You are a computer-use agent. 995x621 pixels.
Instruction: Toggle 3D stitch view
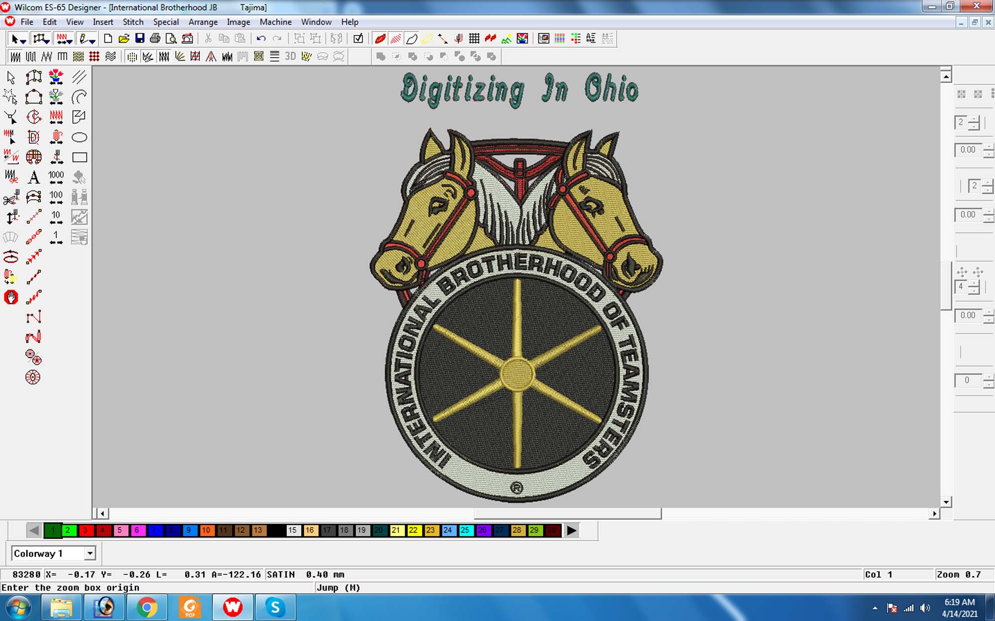[x=290, y=57]
